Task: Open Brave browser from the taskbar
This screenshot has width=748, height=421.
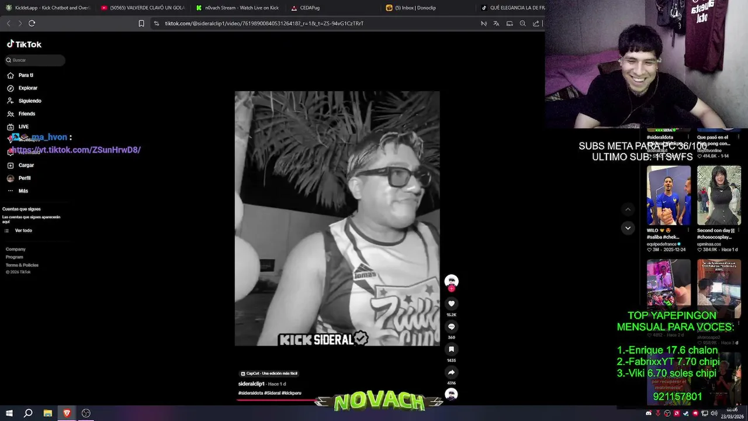Action: tap(67, 413)
